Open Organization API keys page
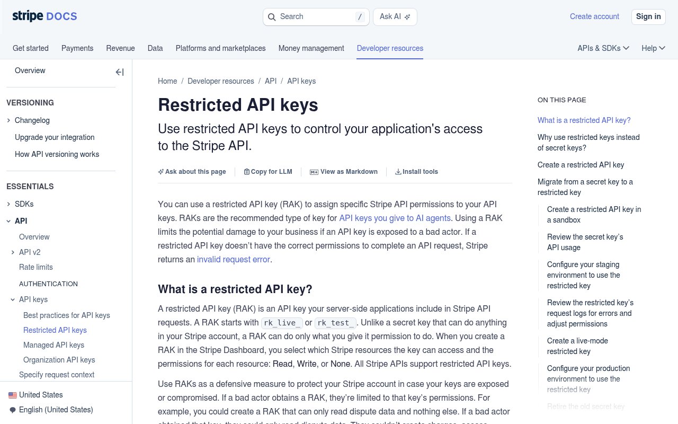This screenshot has height=424, width=678. click(x=59, y=360)
